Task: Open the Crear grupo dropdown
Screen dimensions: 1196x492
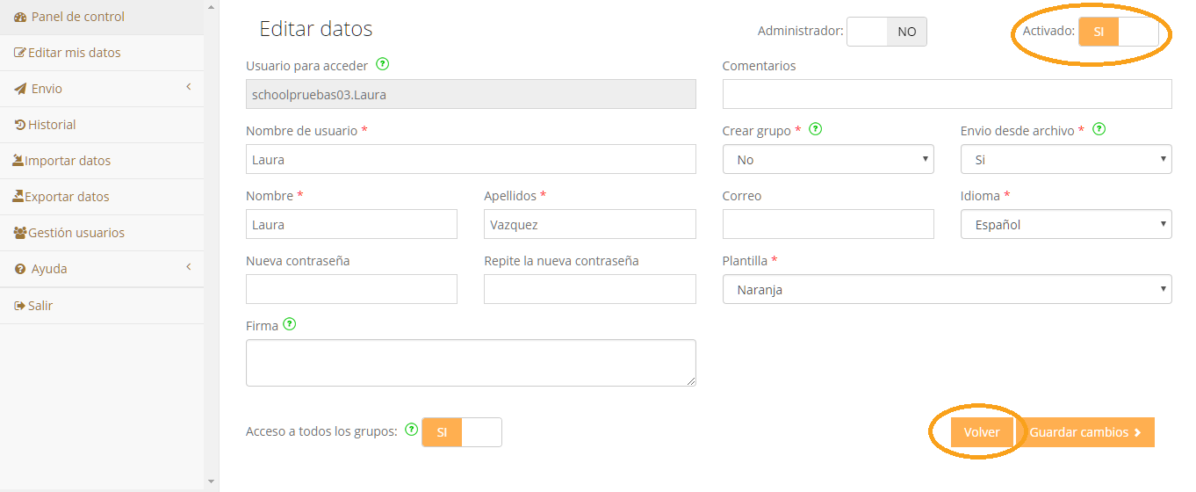Action: [x=828, y=159]
